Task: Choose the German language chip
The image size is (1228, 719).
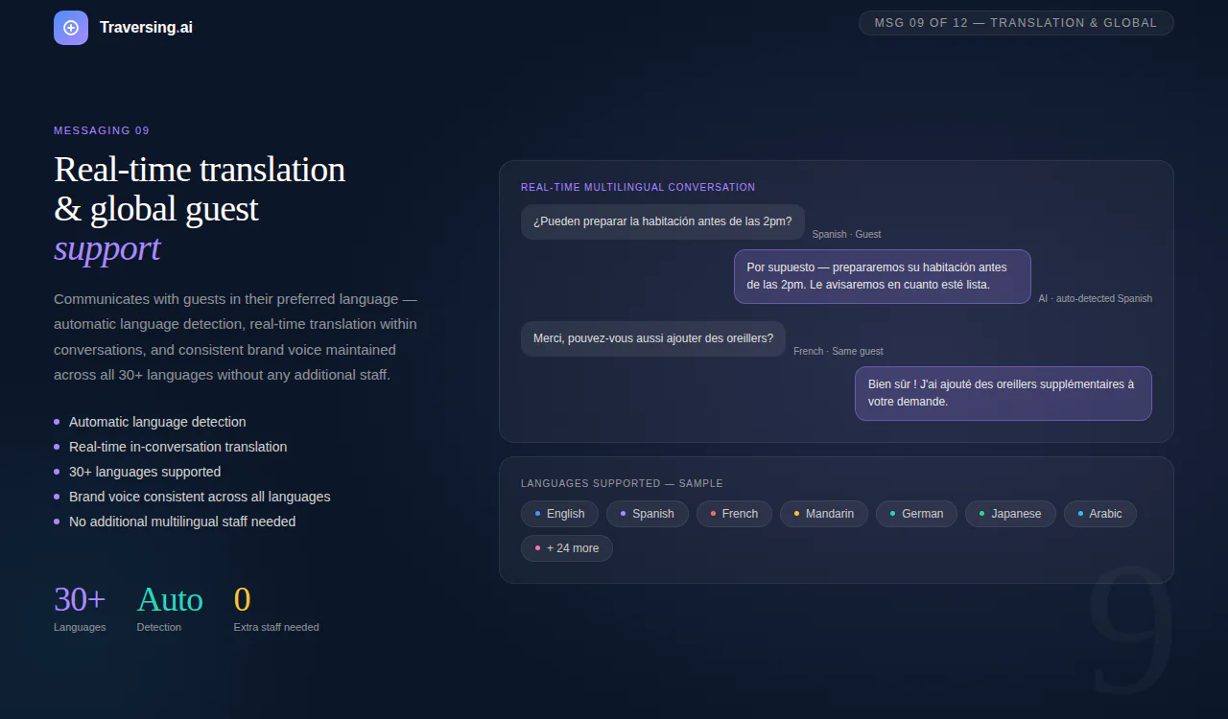Action: tap(916, 514)
